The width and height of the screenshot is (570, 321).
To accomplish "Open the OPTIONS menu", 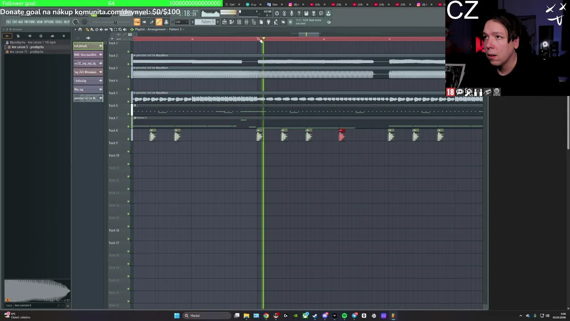I will tap(49, 22).
